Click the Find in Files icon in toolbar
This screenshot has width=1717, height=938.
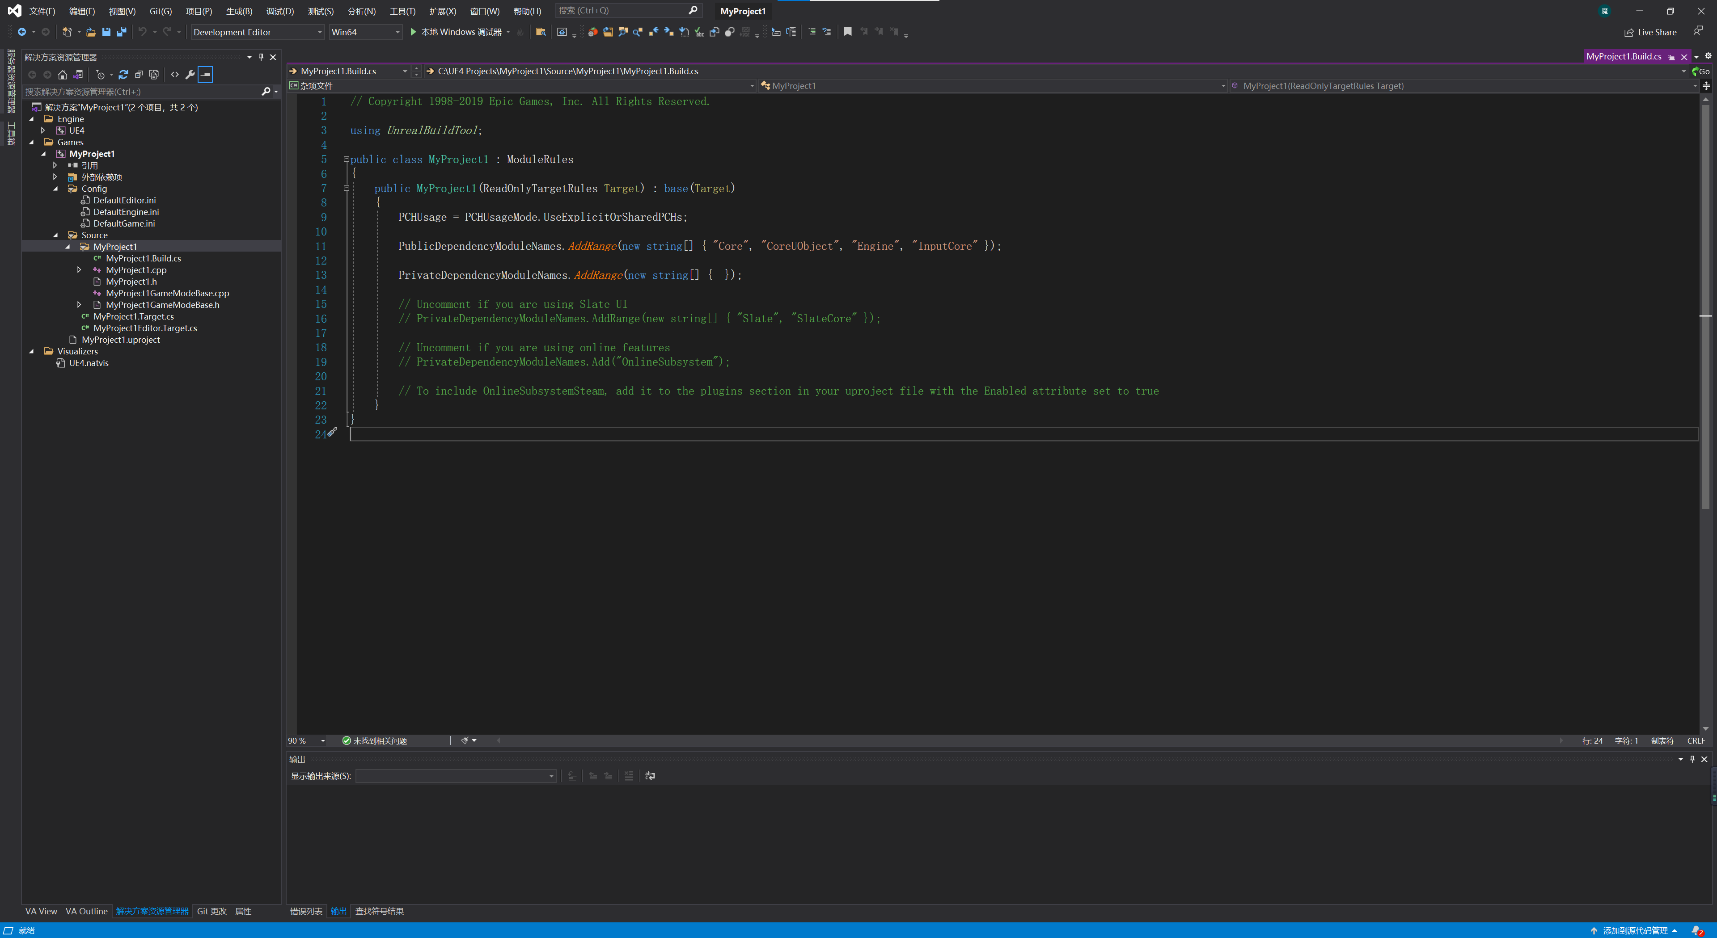[x=541, y=32]
